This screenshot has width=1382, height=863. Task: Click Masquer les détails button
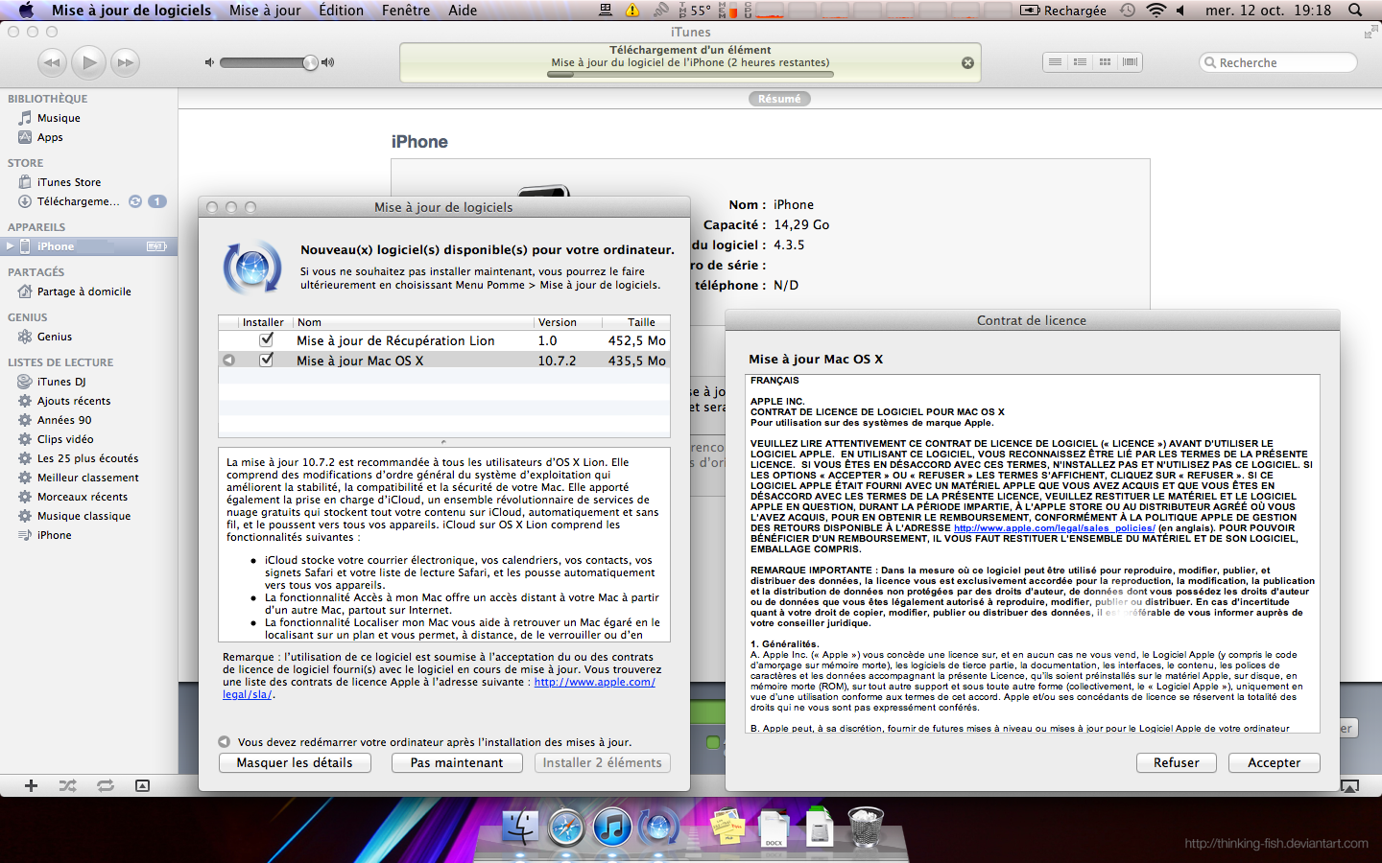(295, 762)
